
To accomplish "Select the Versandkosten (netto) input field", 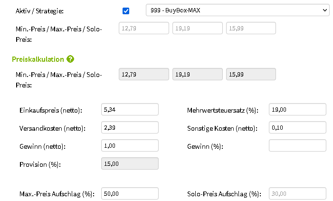I will pyautogui.click(x=130, y=127).
